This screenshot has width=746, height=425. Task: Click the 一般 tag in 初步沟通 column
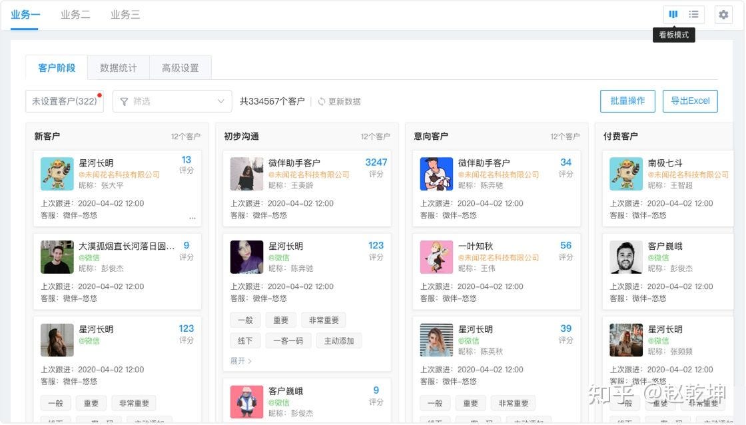tap(245, 320)
